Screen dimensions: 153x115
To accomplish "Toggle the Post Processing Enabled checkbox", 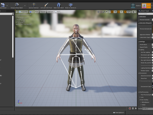I will 153,95.
